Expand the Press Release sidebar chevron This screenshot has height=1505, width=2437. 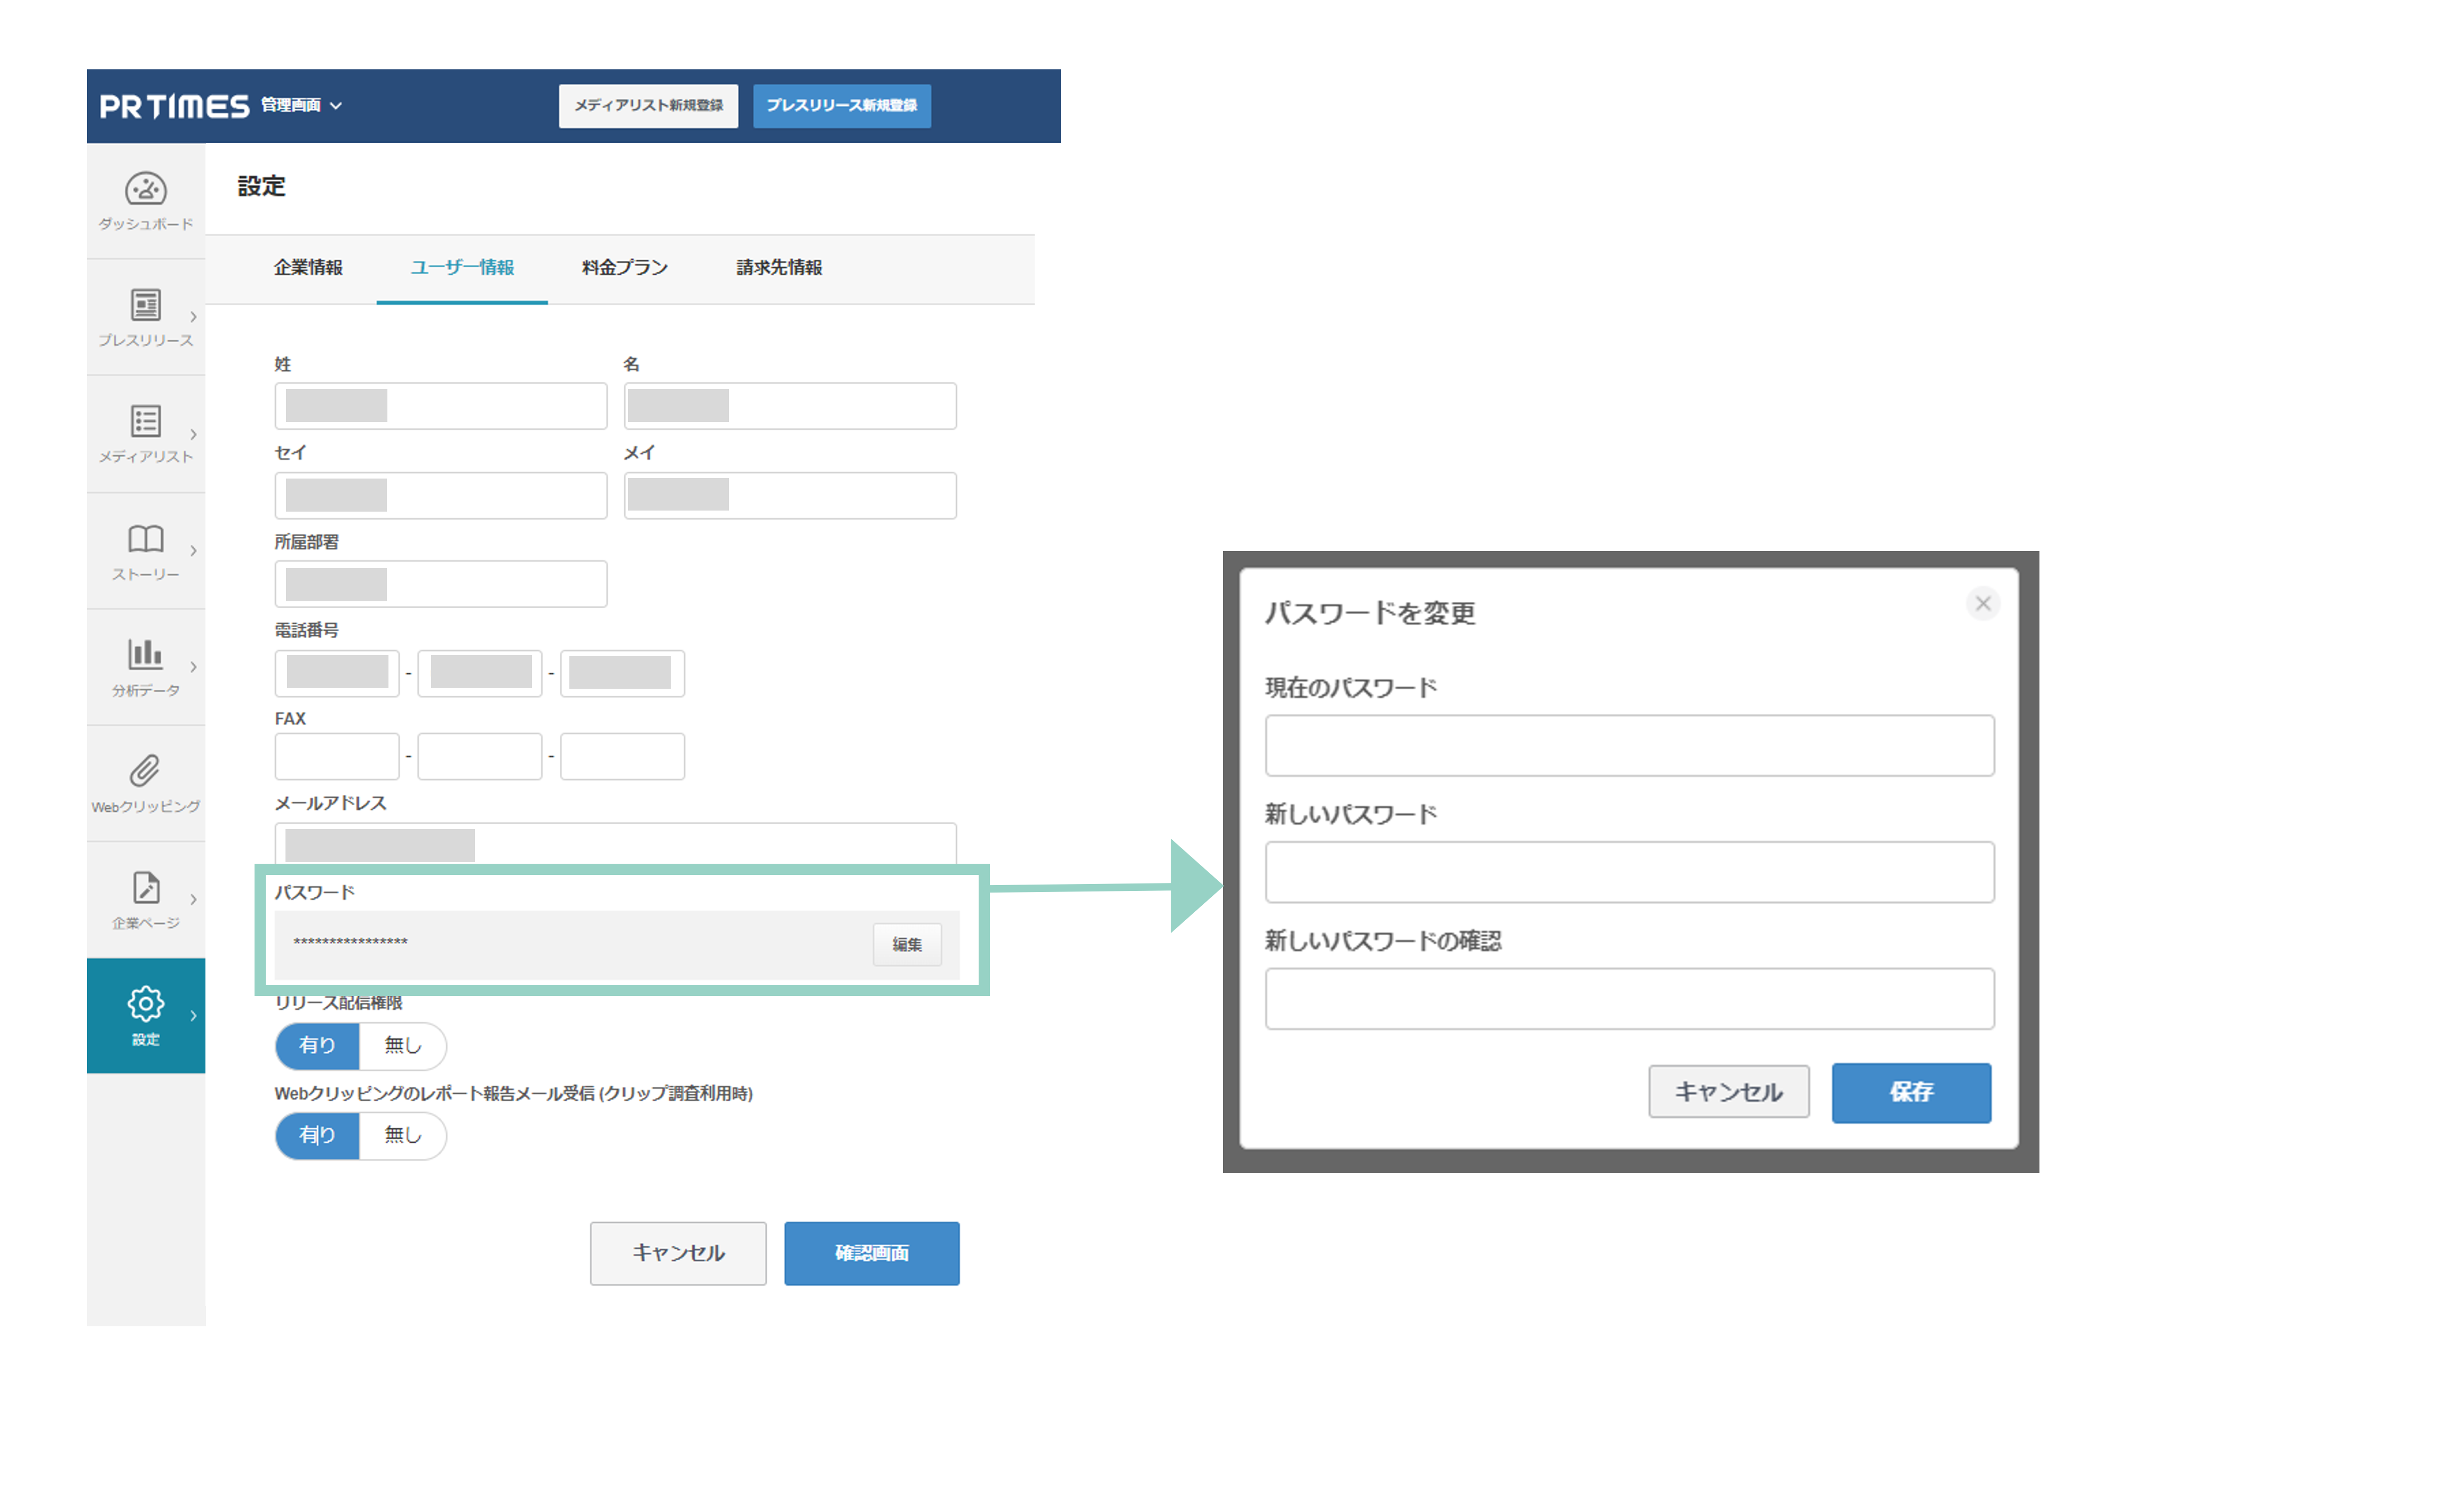[x=193, y=317]
